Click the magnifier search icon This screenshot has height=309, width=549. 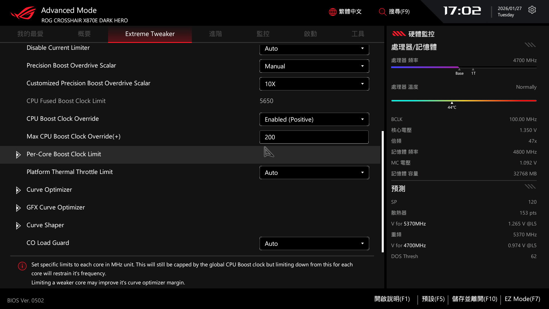coord(382,12)
